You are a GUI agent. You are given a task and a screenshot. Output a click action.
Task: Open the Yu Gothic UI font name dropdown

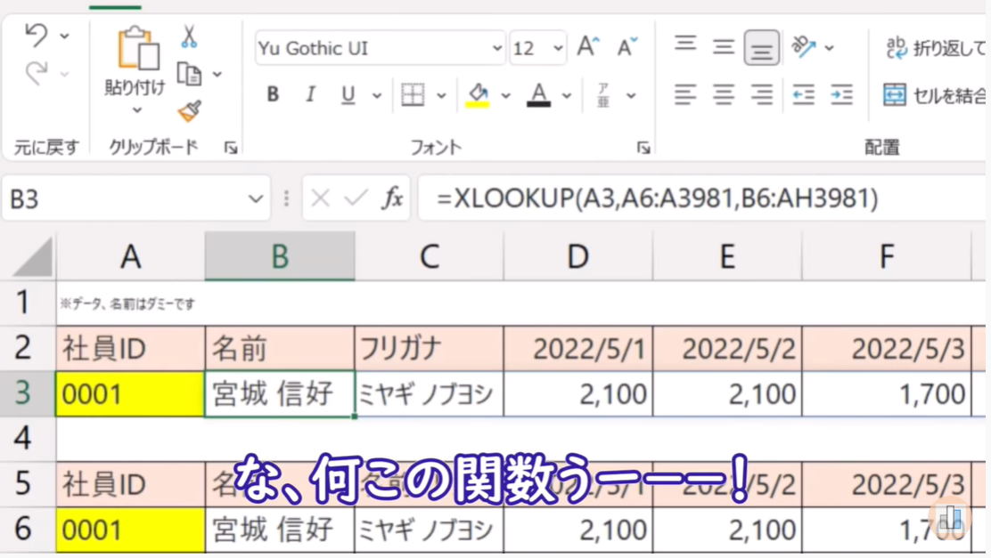[x=496, y=48]
